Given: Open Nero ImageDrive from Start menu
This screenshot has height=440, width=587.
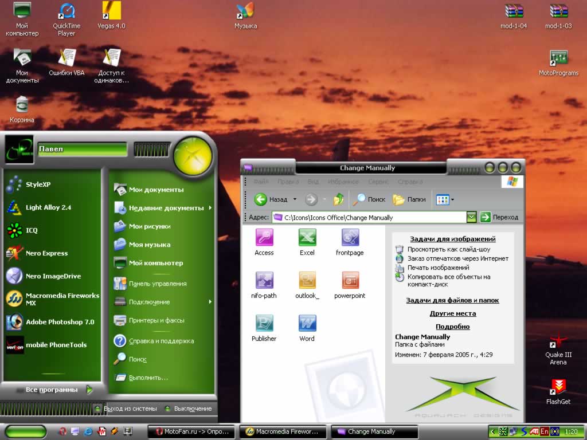Looking at the screenshot, I should coord(44,276).
